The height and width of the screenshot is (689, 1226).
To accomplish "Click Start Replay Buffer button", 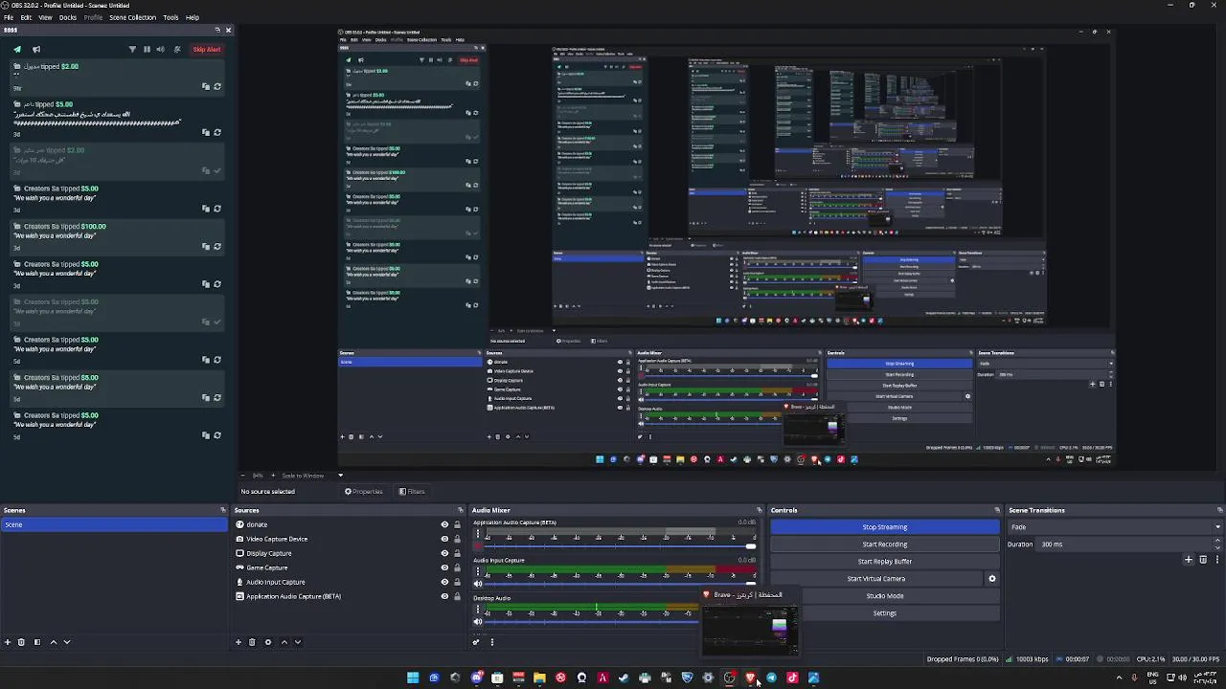I will point(885,562).
